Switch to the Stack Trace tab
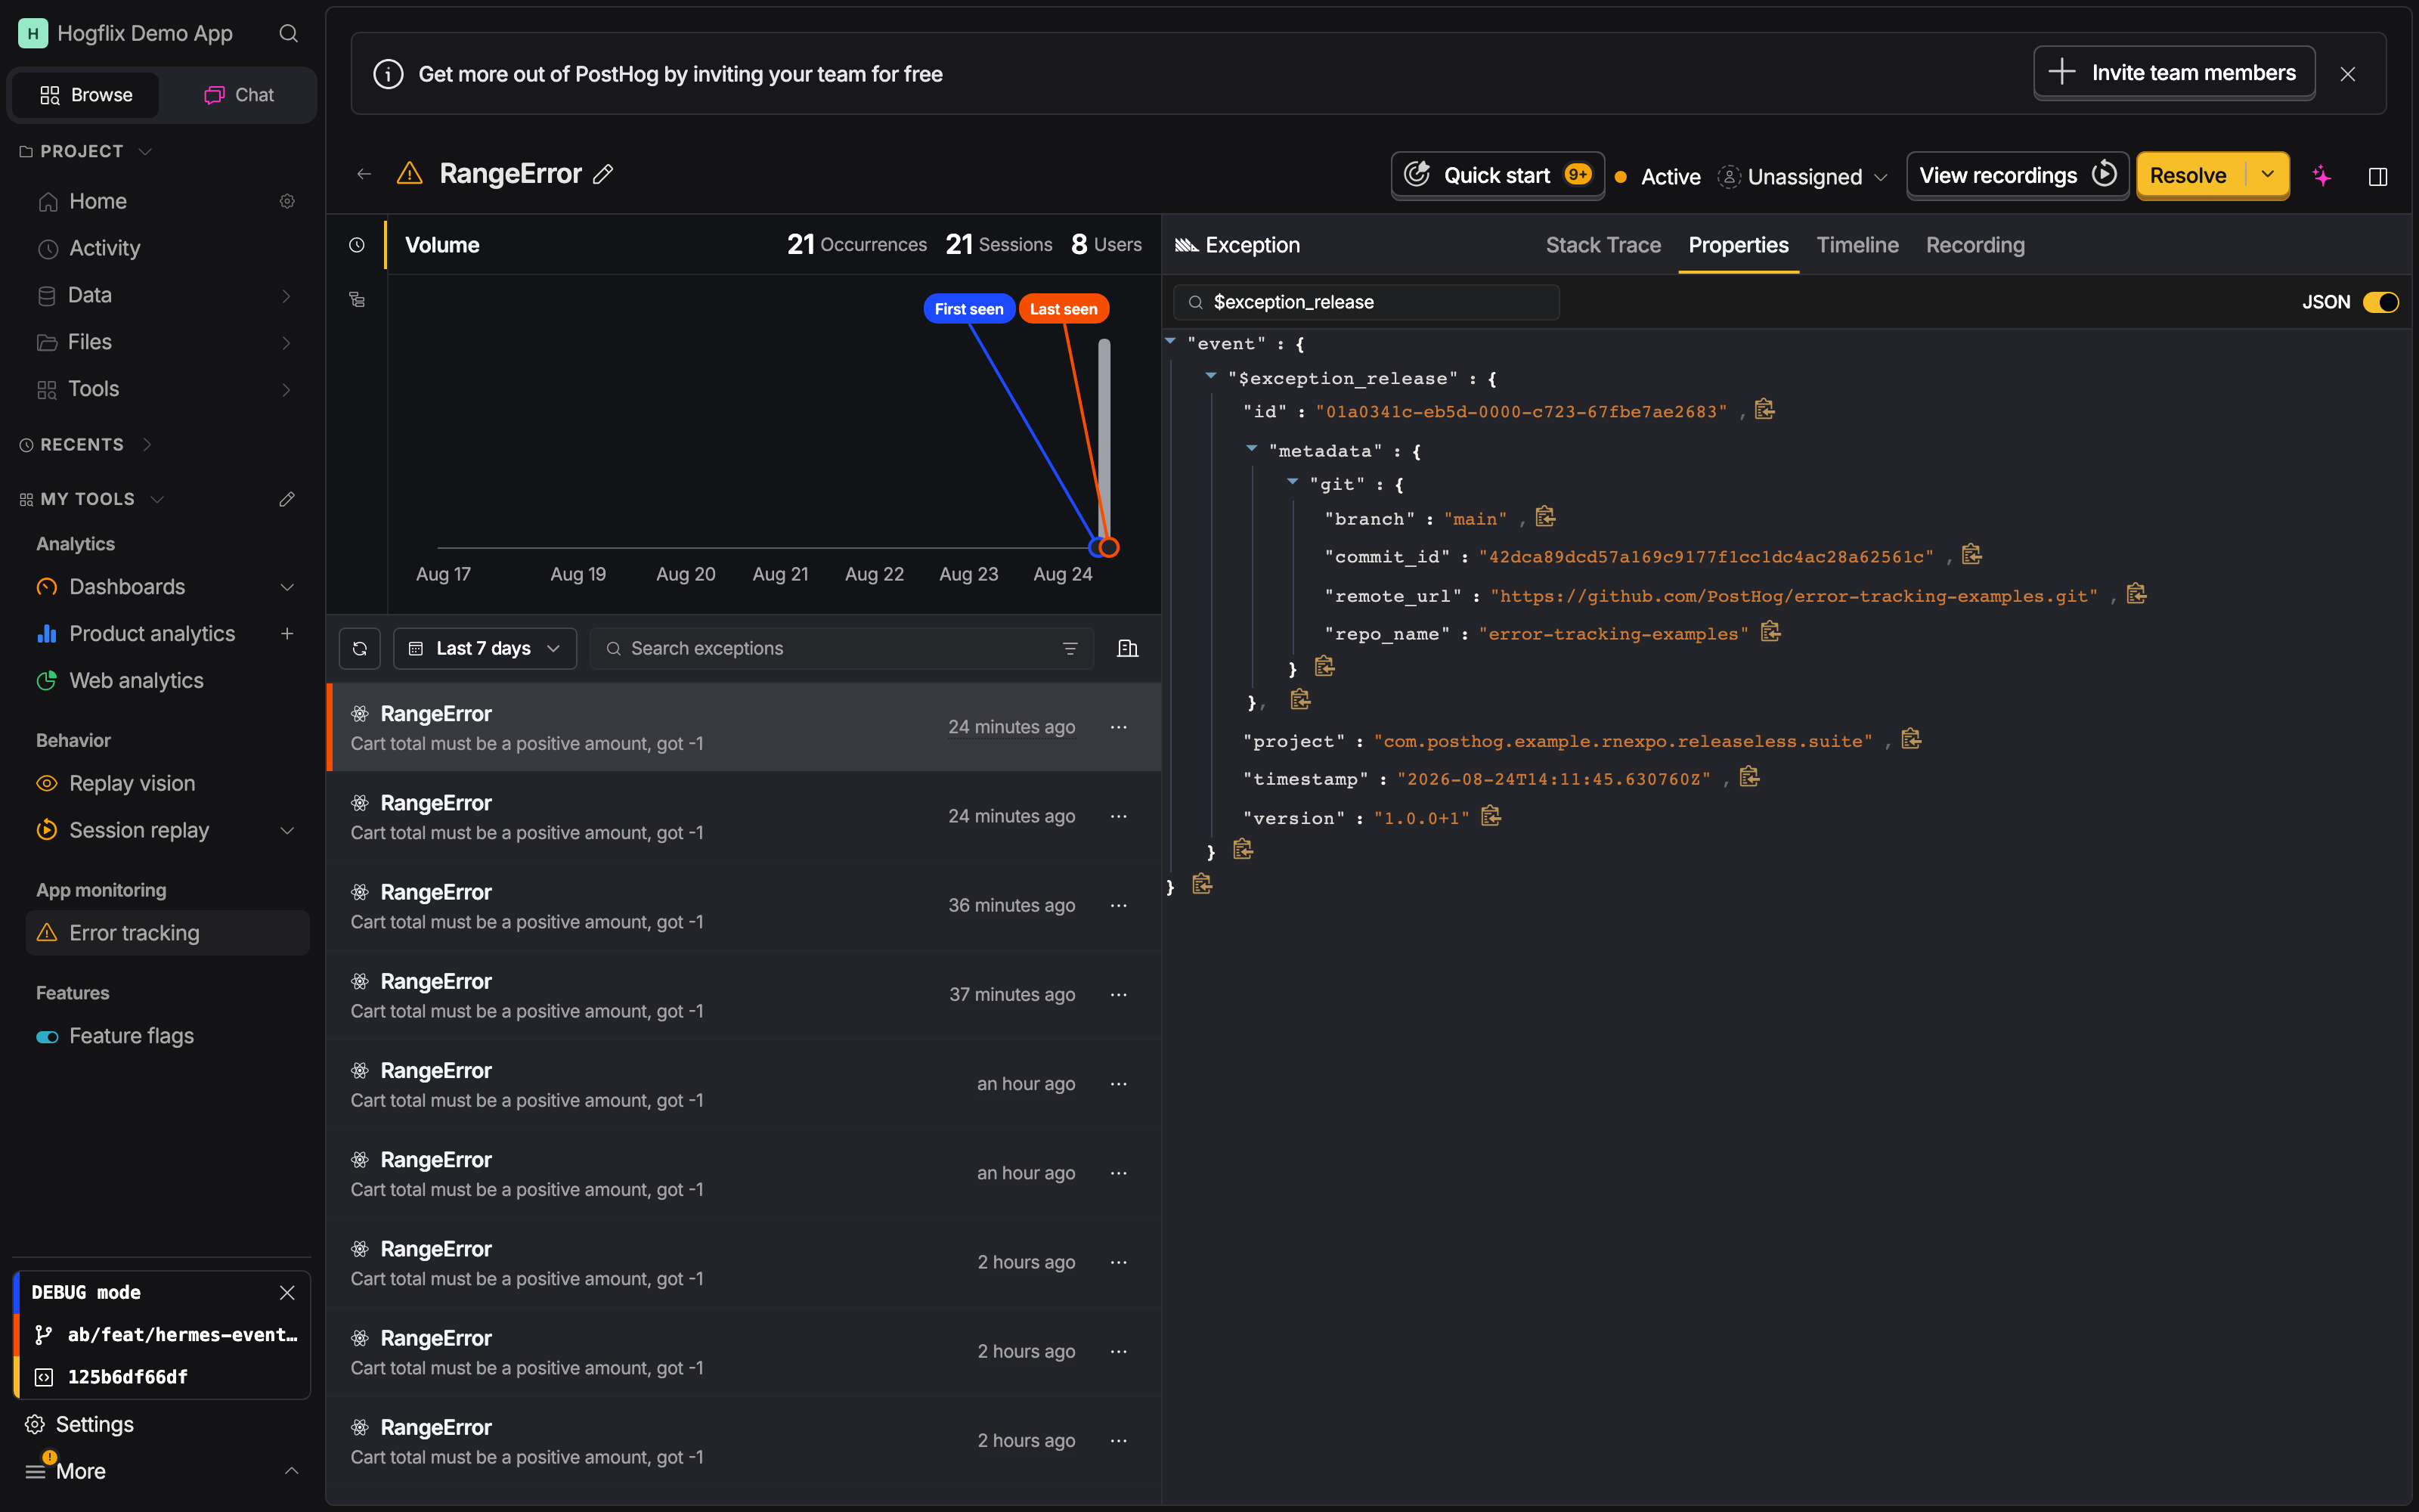Screen dimensions: 2419x1512 (x=1603, y=245)
